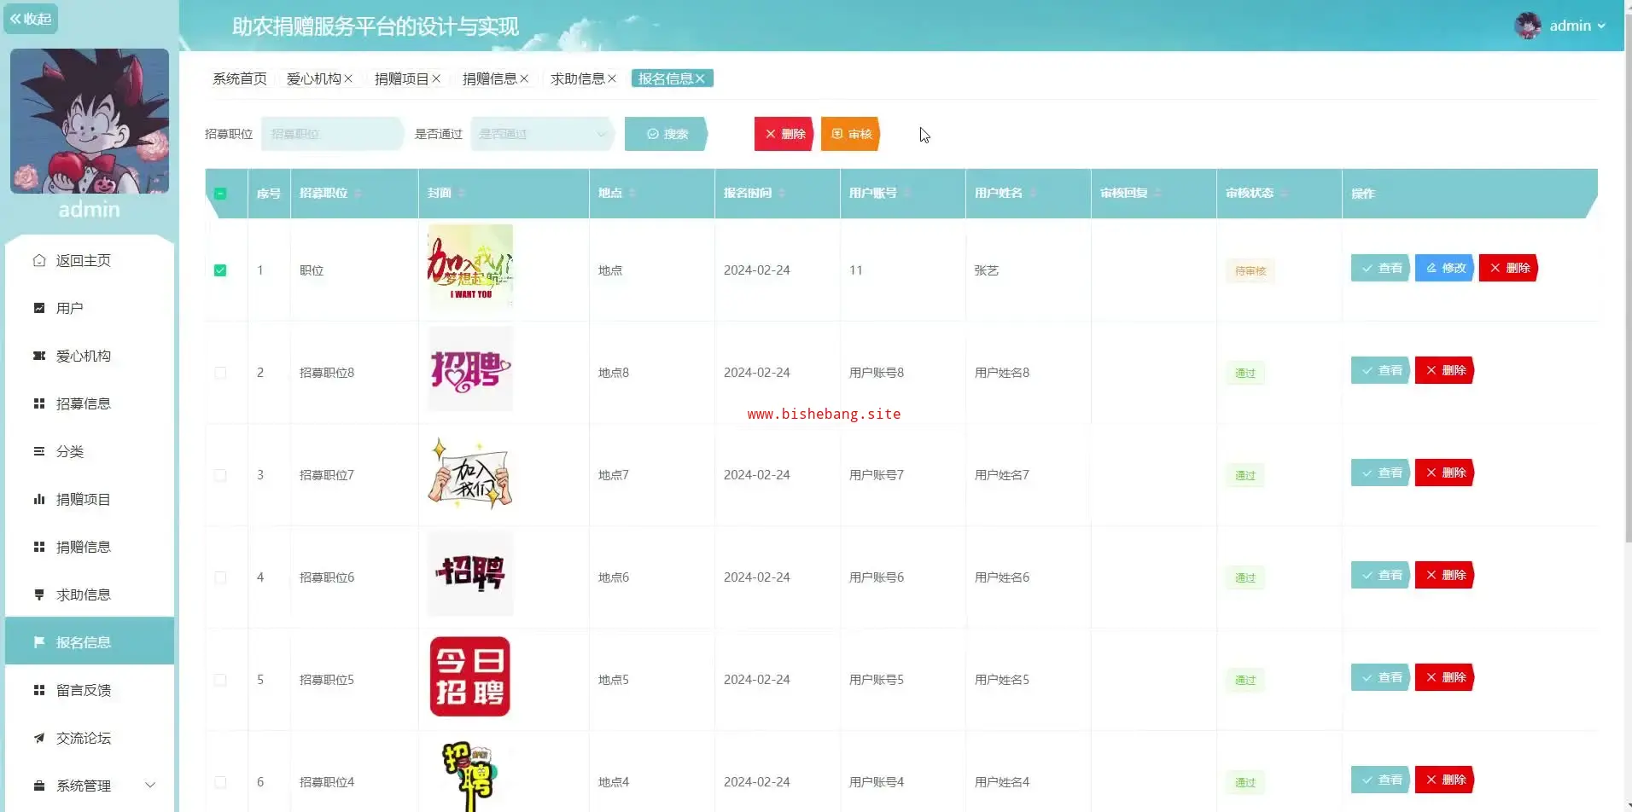Open cover thumbnail for row 1
This screenshot has height=812, width=1632.
(x=470, y=266)
